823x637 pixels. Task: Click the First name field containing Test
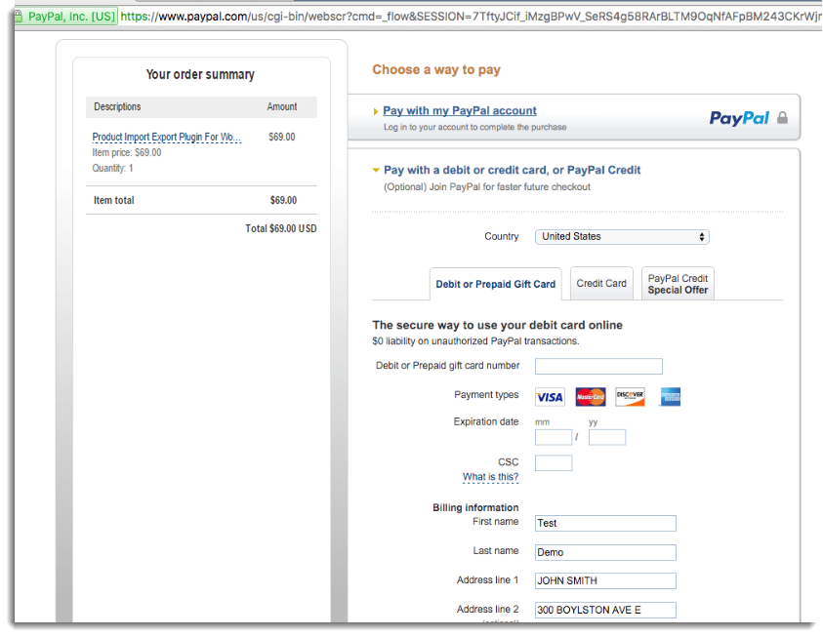pos(605,523)
